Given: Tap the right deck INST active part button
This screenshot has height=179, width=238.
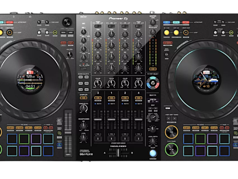Looking at the screenshot, I should (186, 22).
